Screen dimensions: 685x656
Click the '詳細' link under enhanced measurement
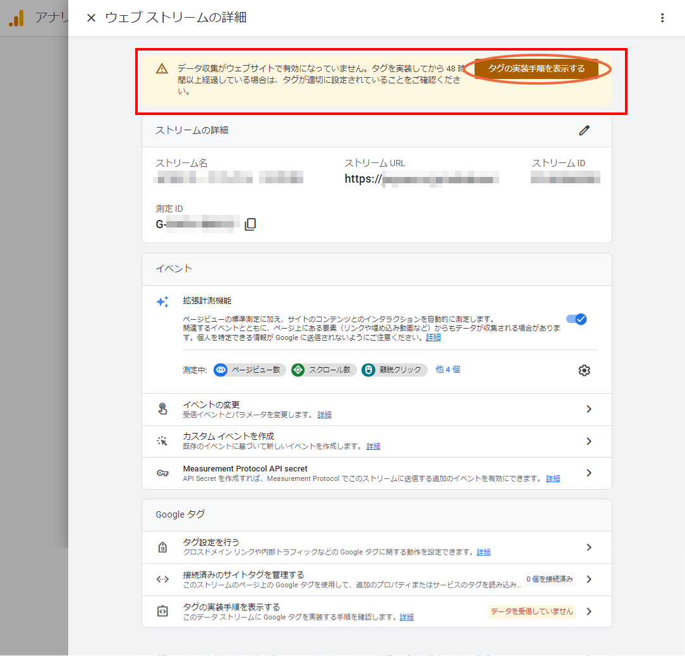433,337
